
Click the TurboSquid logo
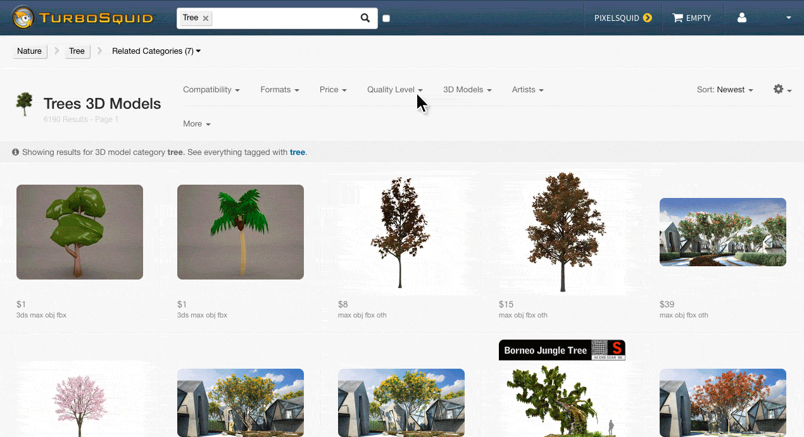[x=83, y=18]
